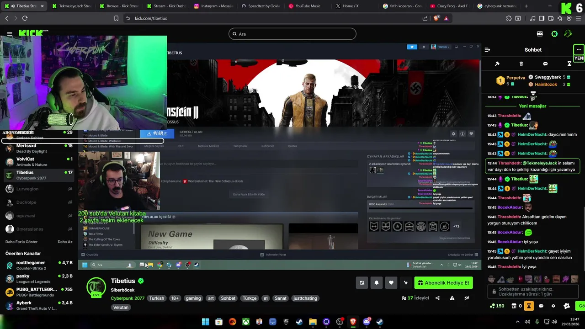Click the Velutan tag

[x=121, y=308]
